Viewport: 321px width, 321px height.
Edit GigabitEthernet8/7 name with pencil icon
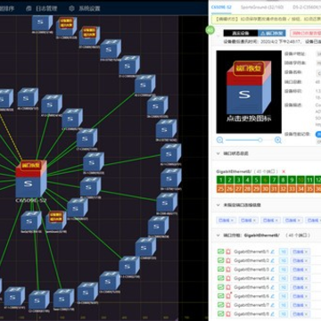[x=272, y=305]
